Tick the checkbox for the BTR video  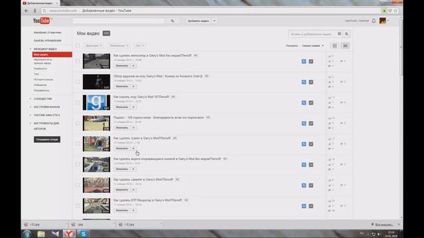click(78, 206)
